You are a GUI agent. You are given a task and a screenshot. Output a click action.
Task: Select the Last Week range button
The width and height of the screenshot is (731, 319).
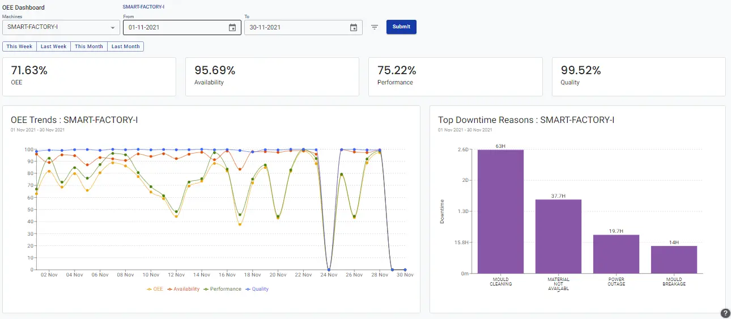tap(54, 46)
